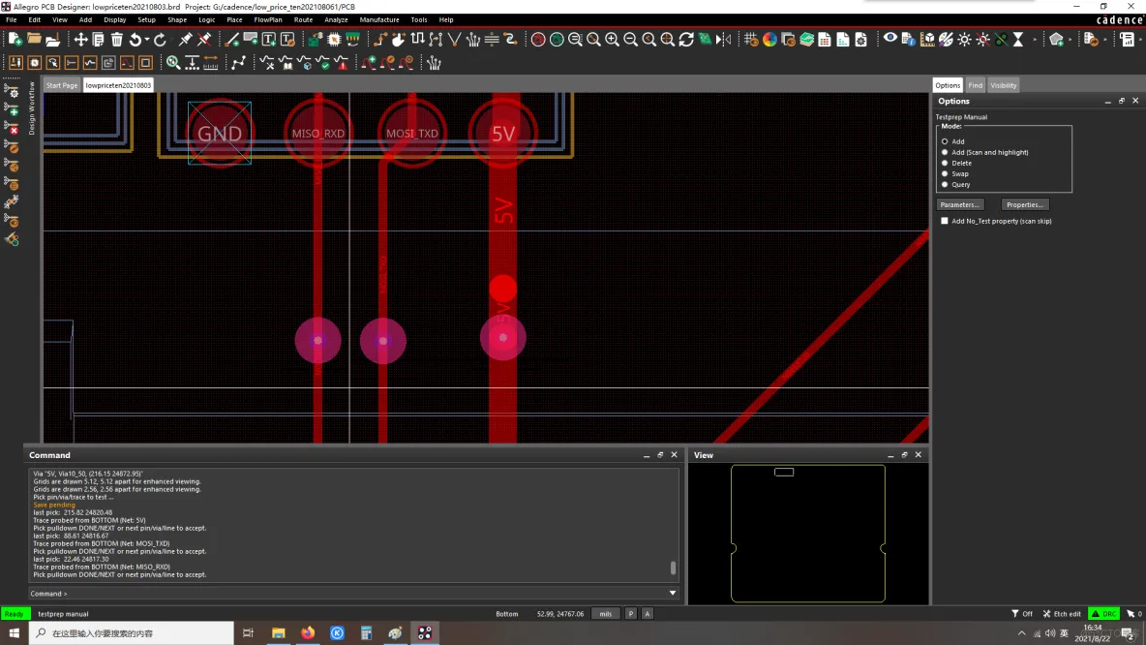Select the Add Line tool icon
This screenshot has height=645, width=1146.
(231, 40)
